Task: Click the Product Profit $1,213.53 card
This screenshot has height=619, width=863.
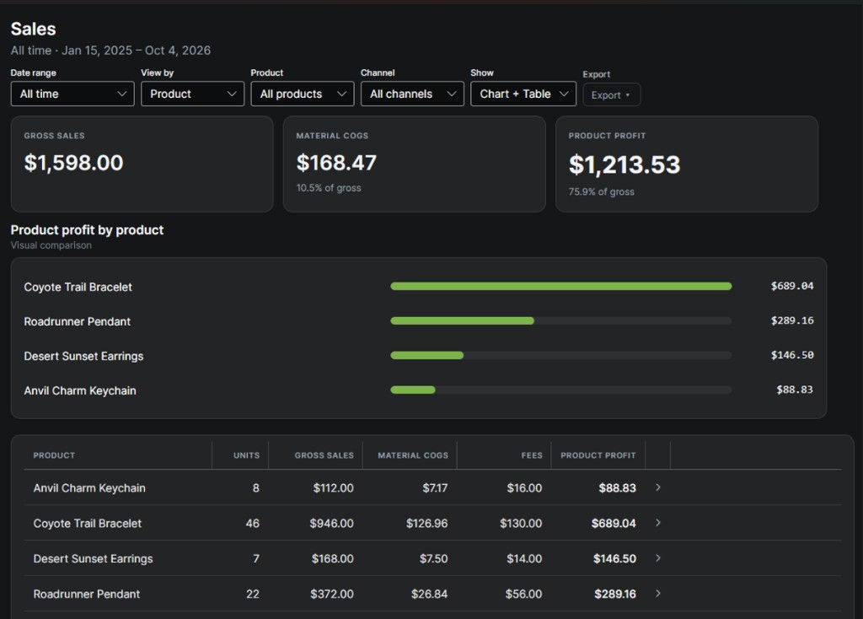Action: (x=687, y=164)
